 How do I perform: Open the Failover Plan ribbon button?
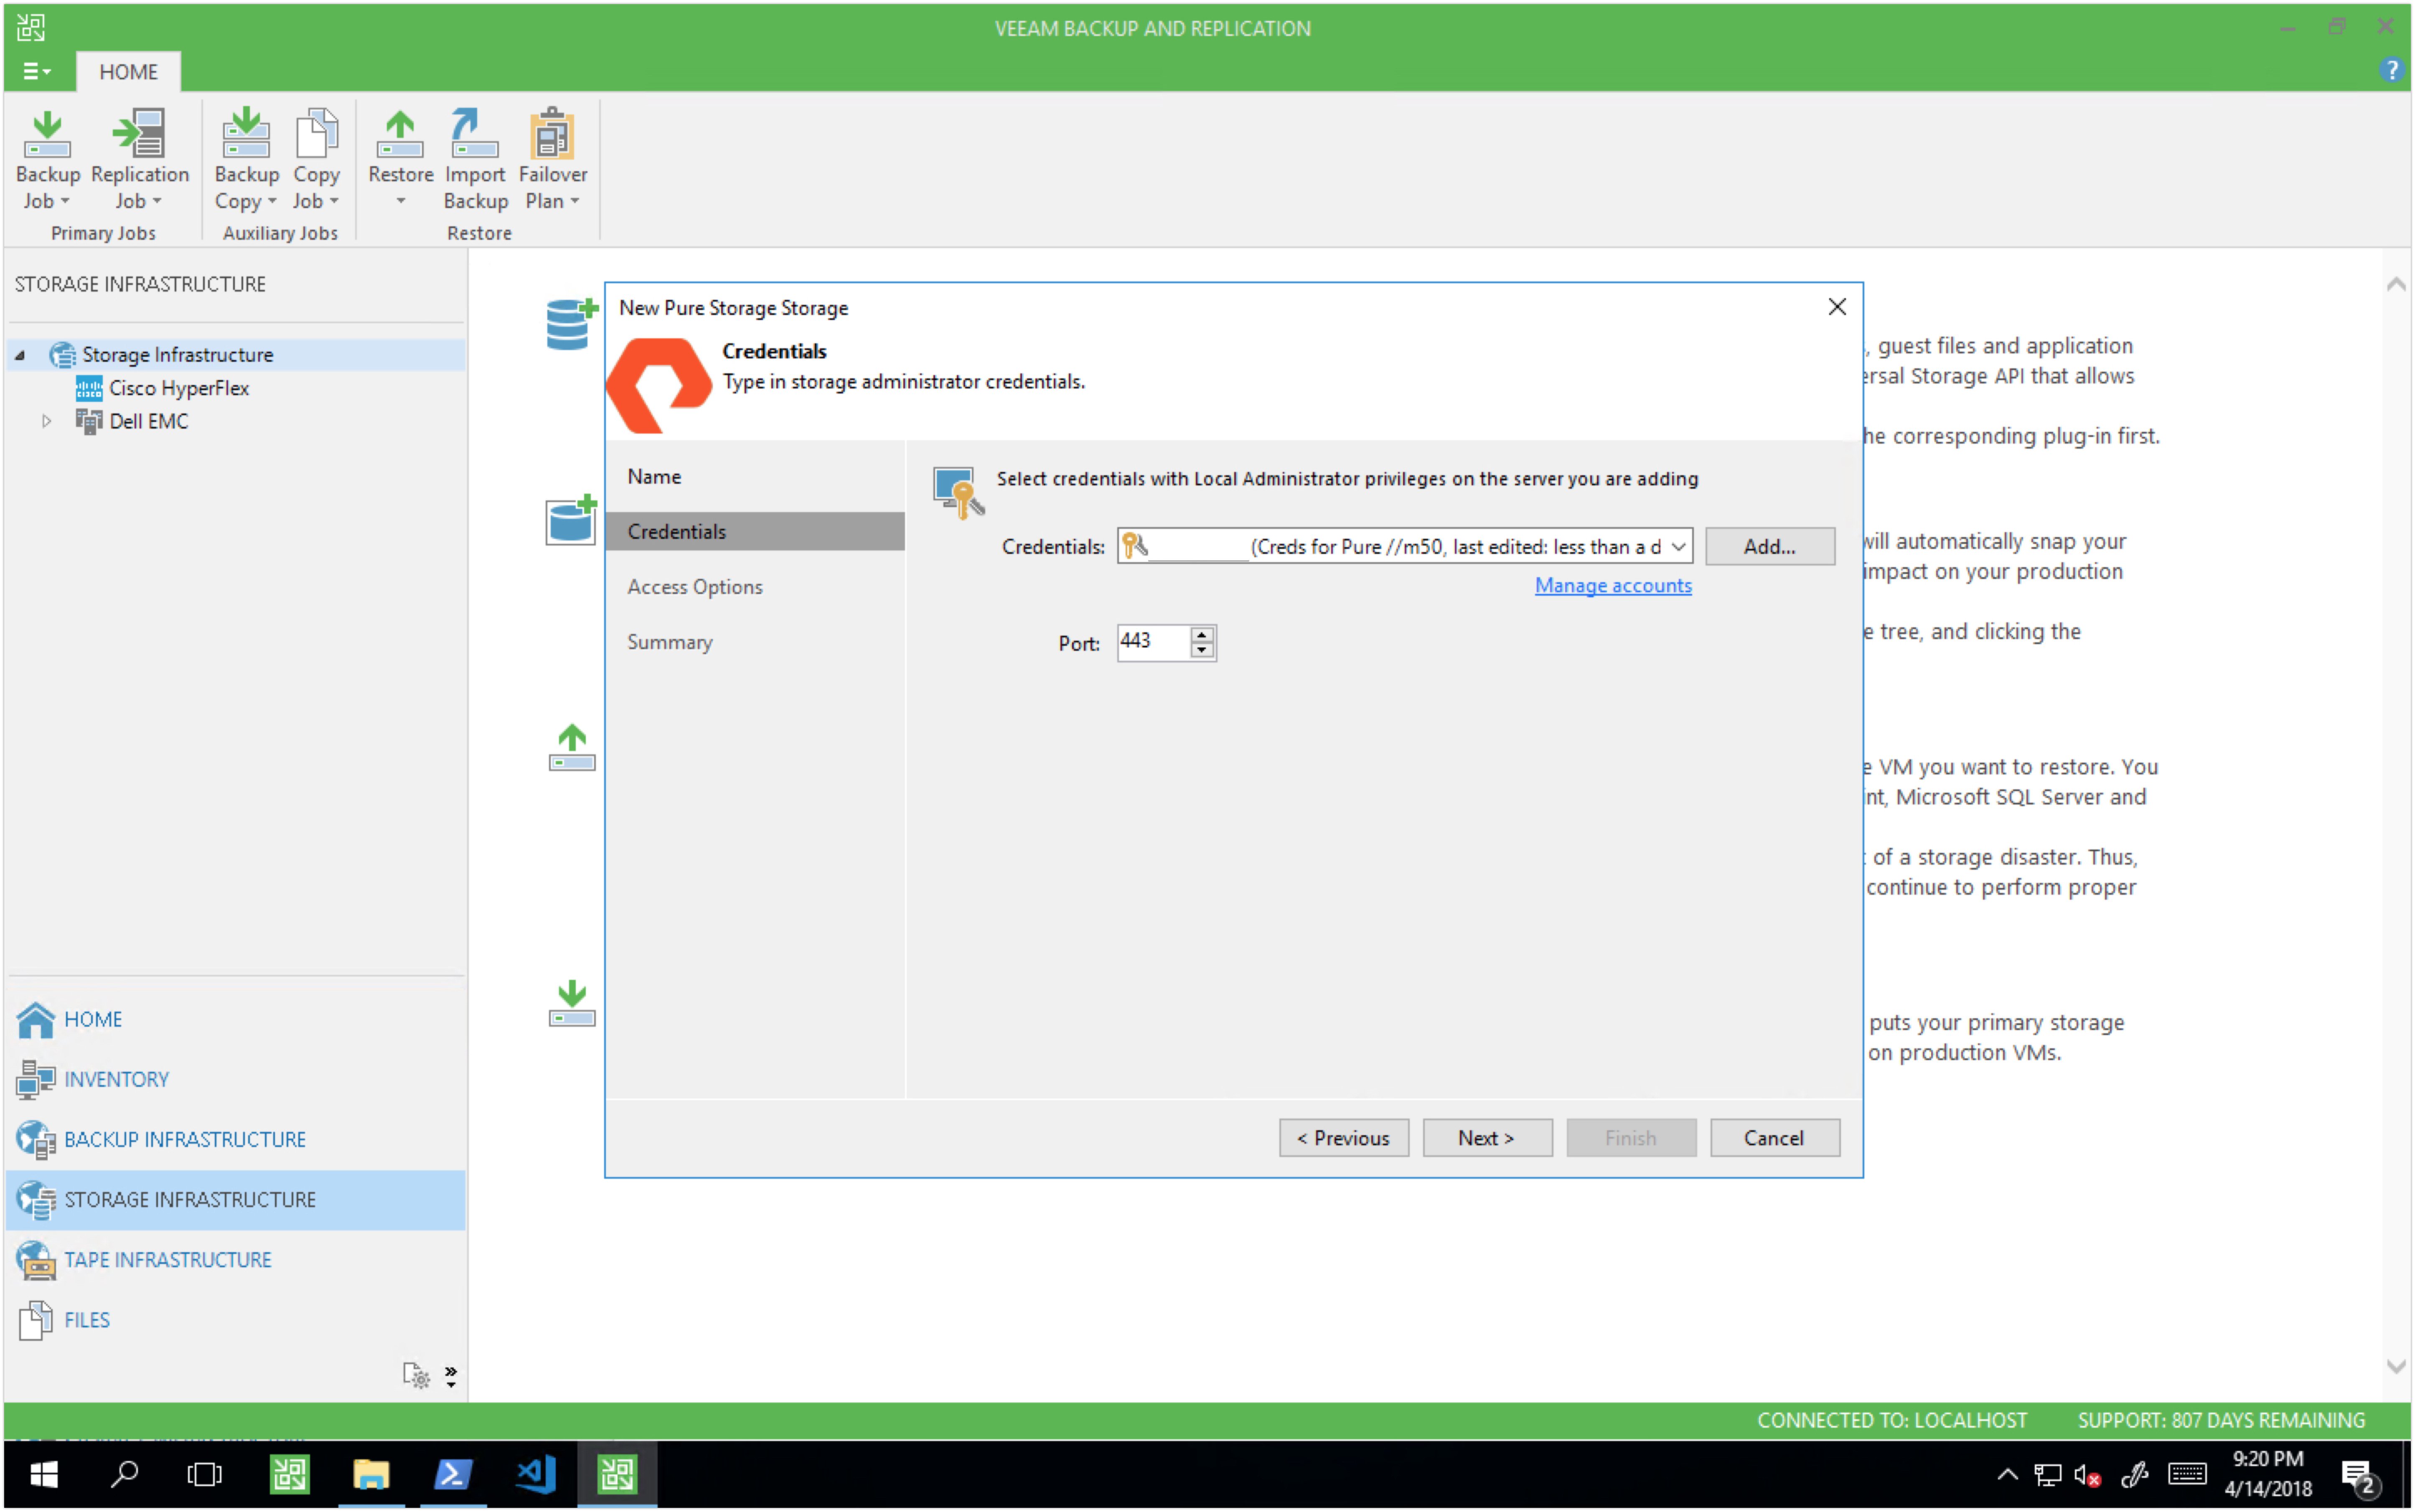(552, 160)
